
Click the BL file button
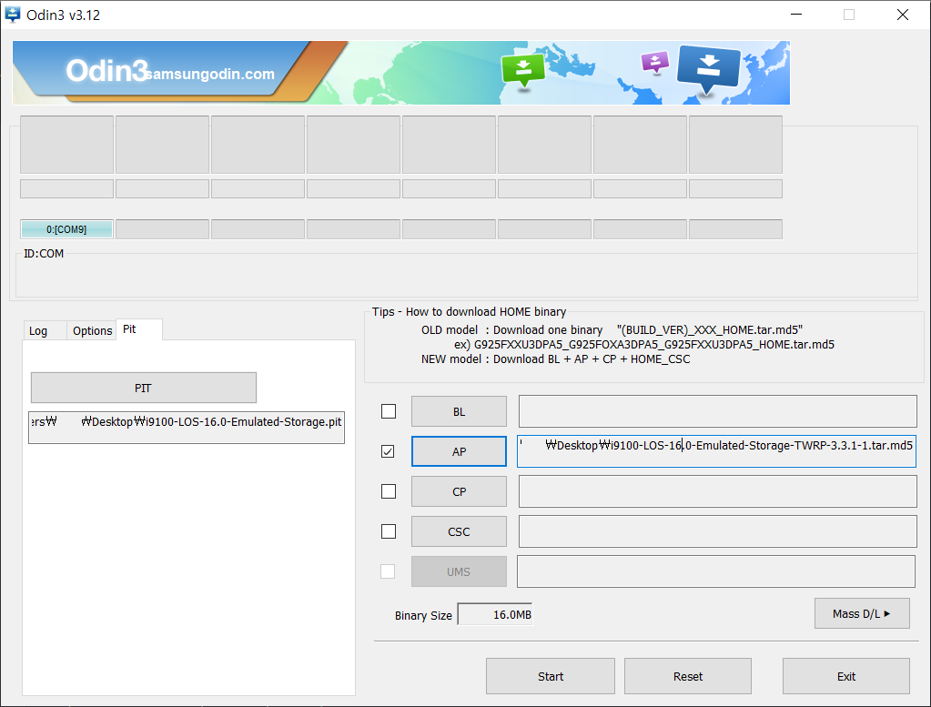(x=459, y=411)
